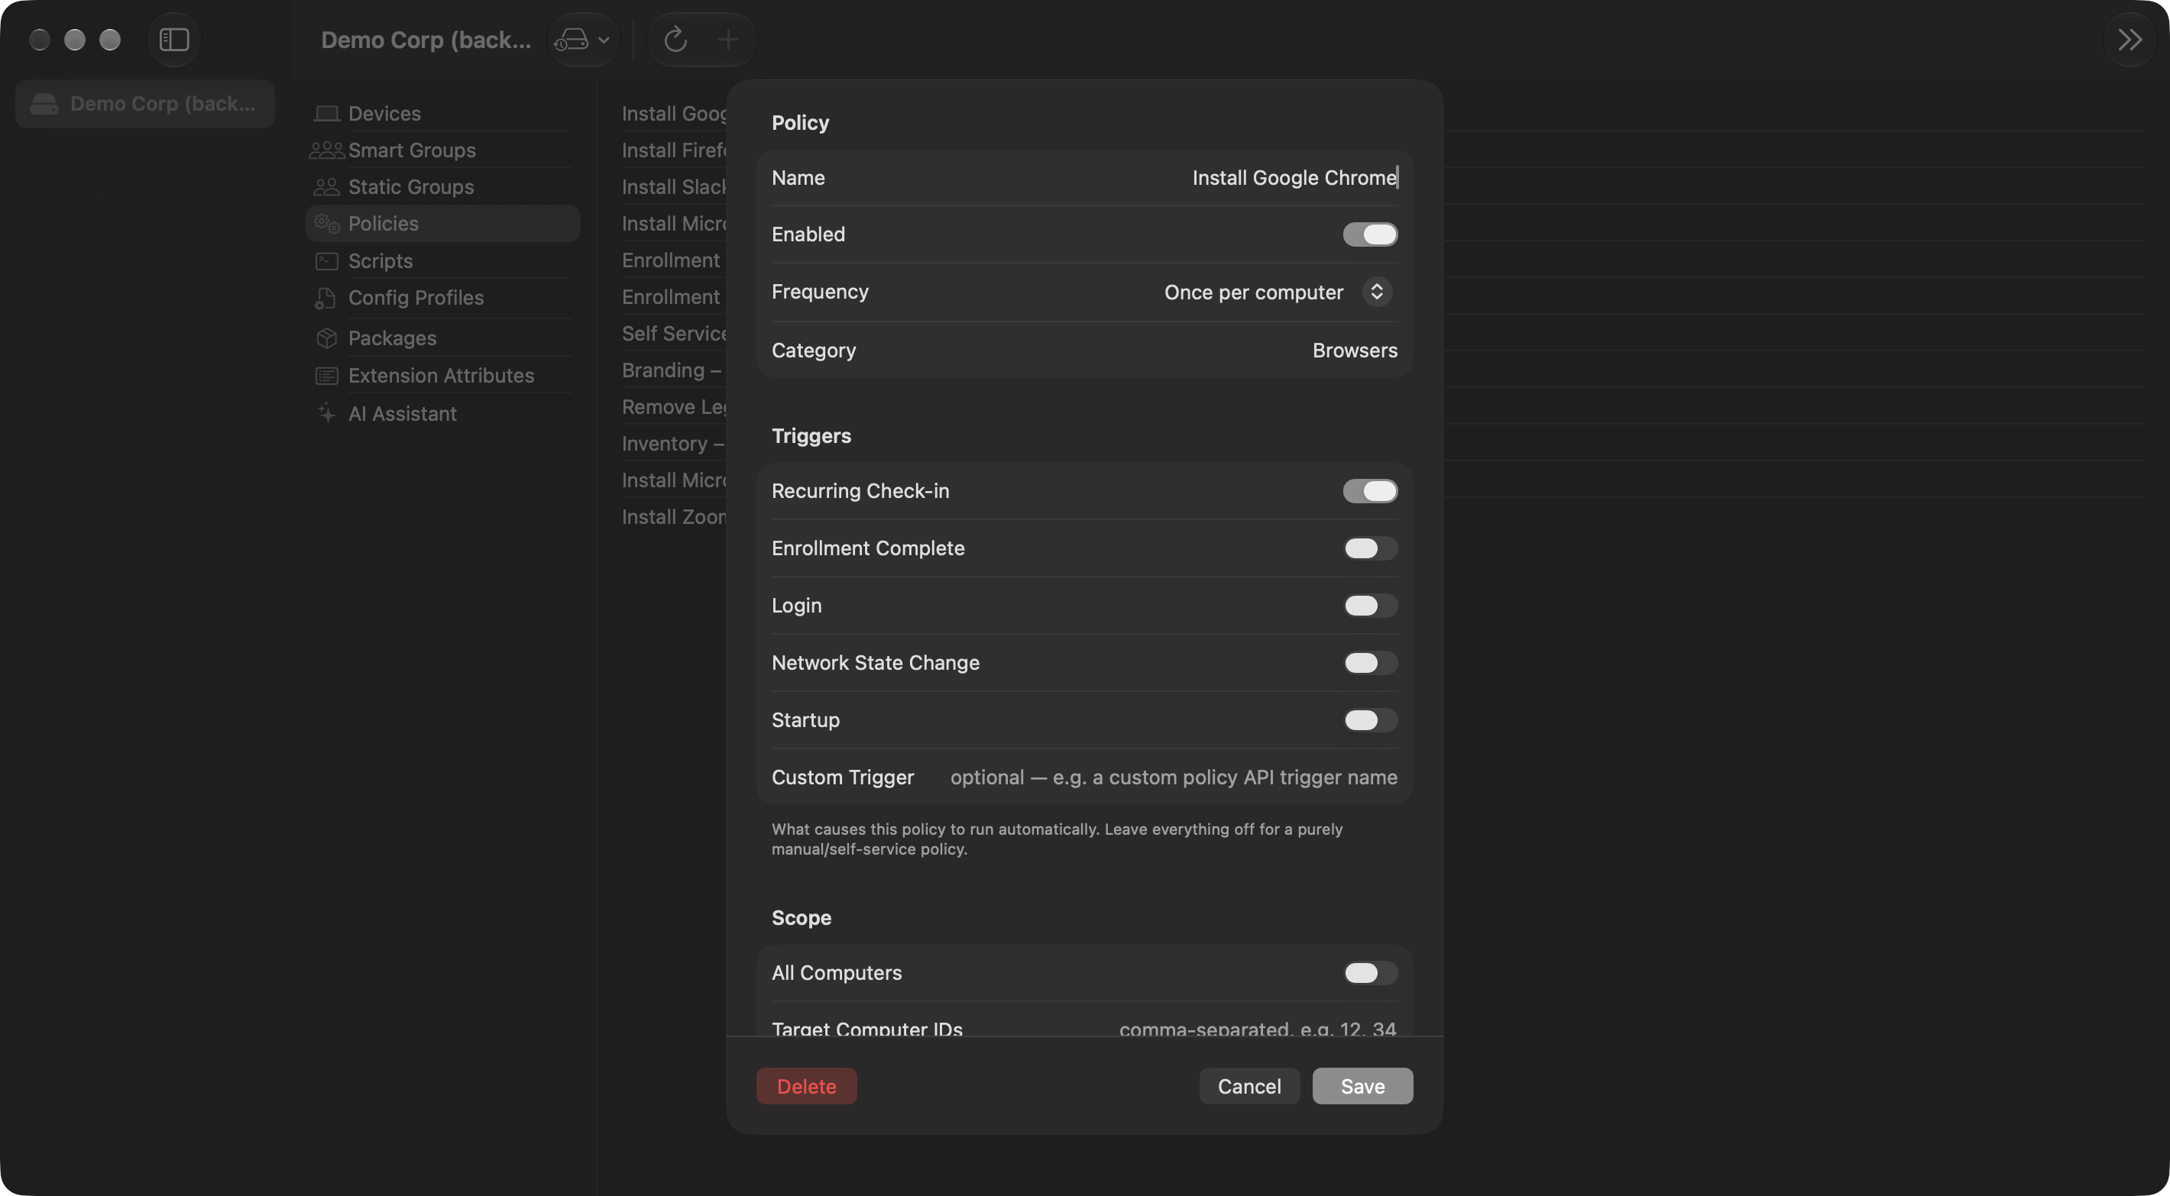Viewport: 2170px width, 1196px height.
Task: Toggle Recurring Check-in trigger
Action: point(1370,491)
